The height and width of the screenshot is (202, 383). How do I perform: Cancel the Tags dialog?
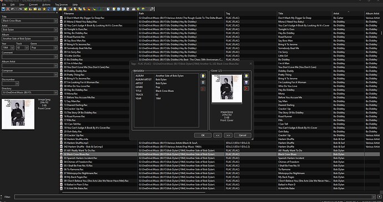[243, 135]
